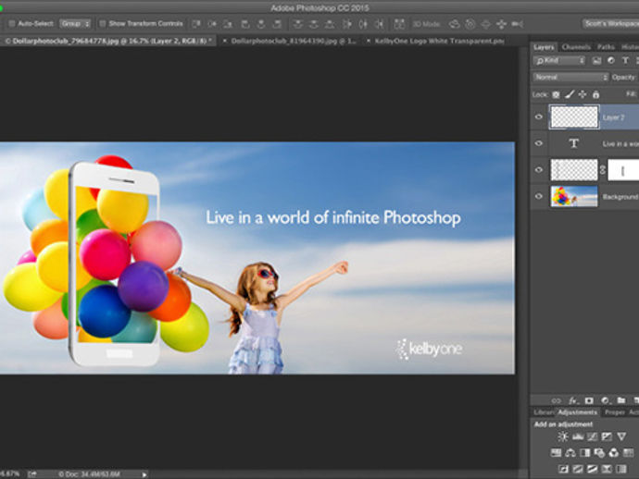Screen dimensions: 639x479
Task: Add a Vibrance adjustment
Action: [621, 436]
